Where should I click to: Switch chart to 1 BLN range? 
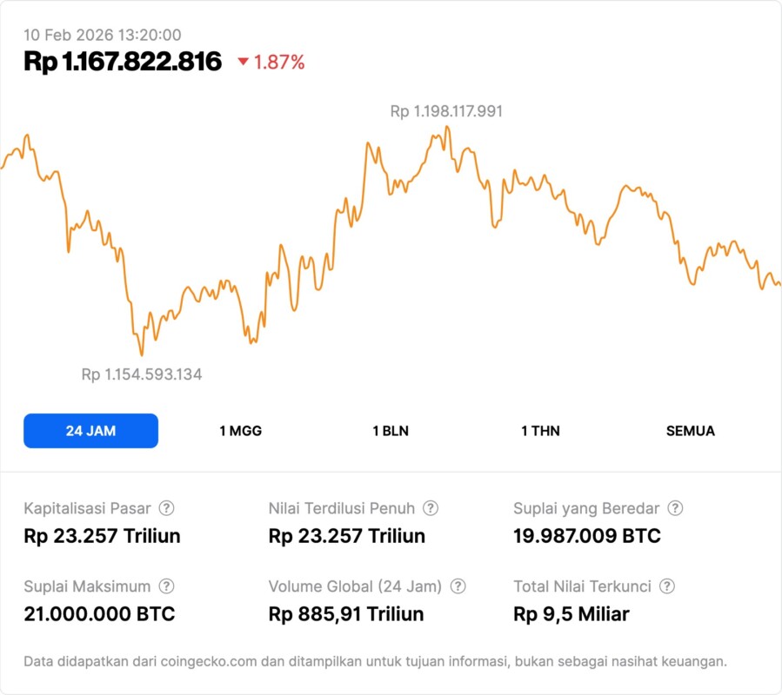[x=391, y=431]
